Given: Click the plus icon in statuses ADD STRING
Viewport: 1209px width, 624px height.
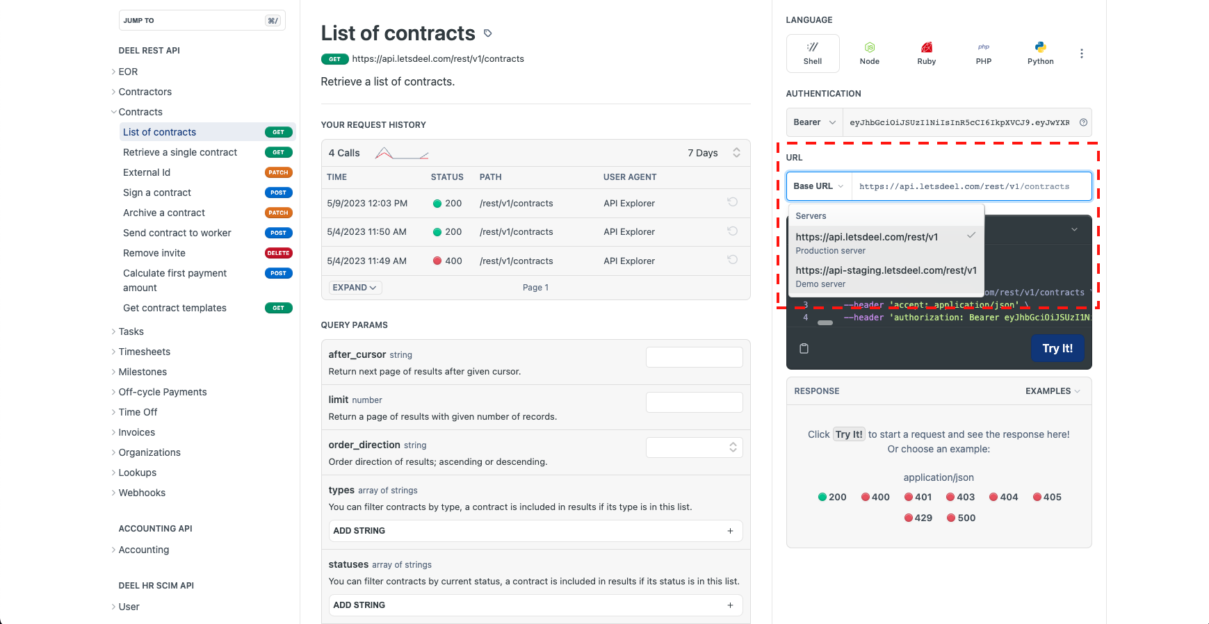Looking at the screenshot, I should (x=730, y=605).
